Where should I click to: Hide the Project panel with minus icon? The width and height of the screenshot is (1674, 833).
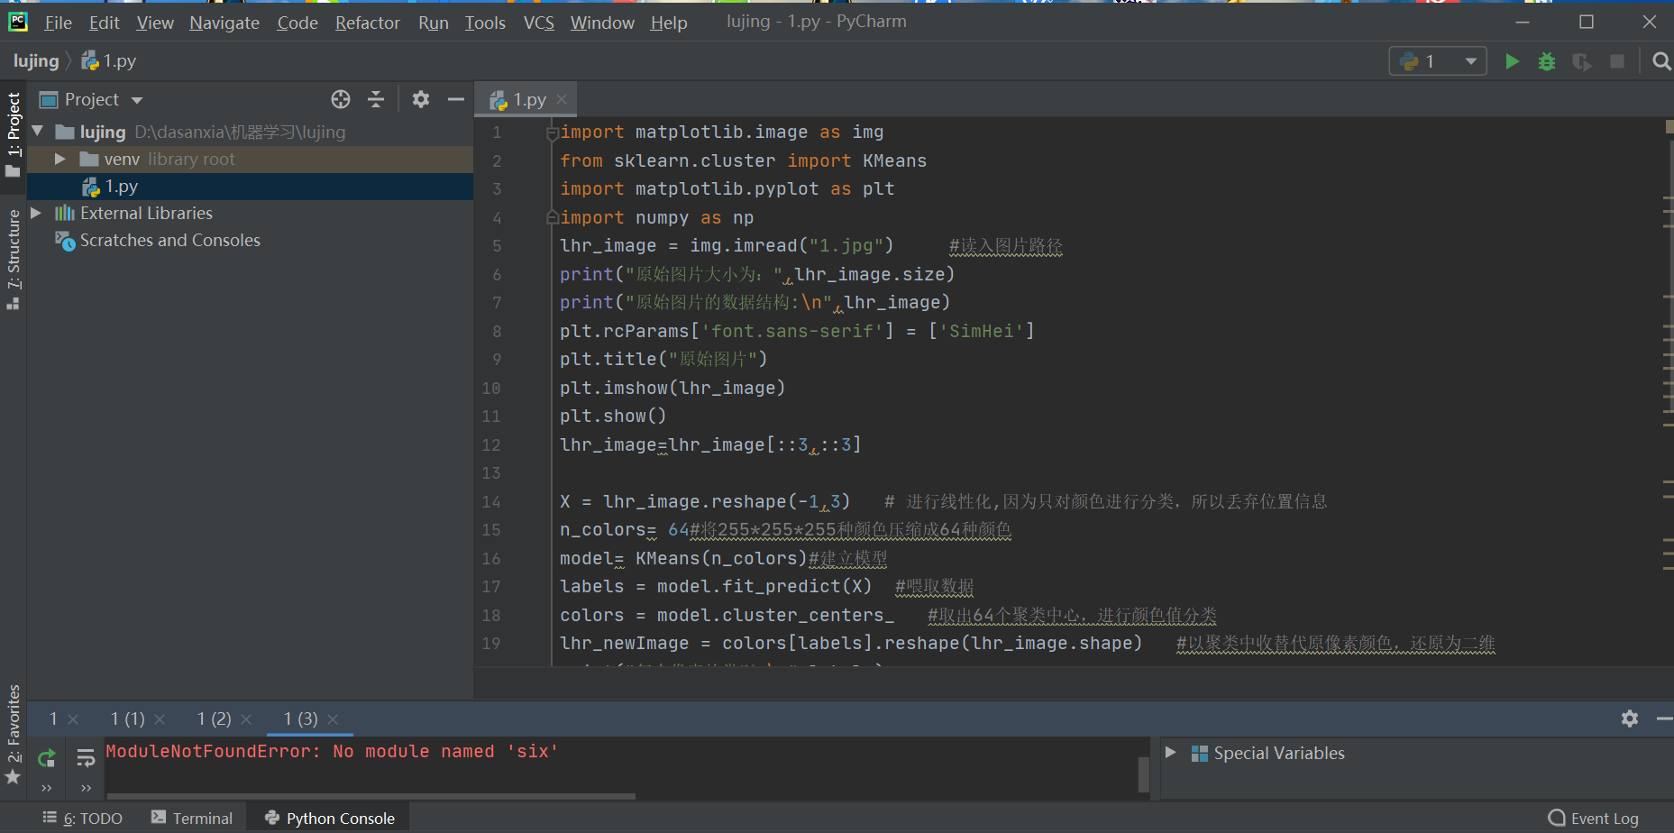click(x=456, y=99)
